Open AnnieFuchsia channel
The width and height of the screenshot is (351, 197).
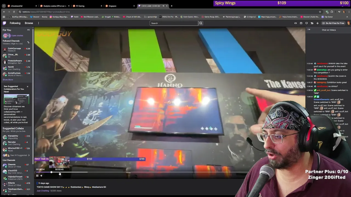(x=16, y=74)
